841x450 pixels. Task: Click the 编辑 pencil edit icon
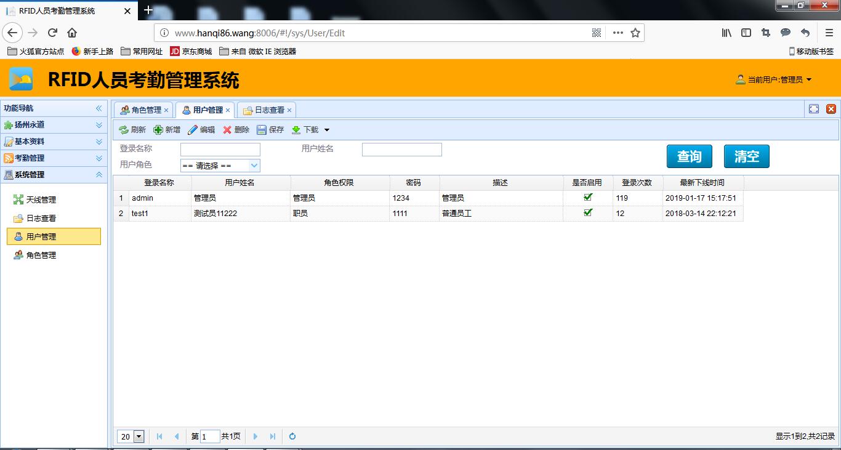point(193,130)
